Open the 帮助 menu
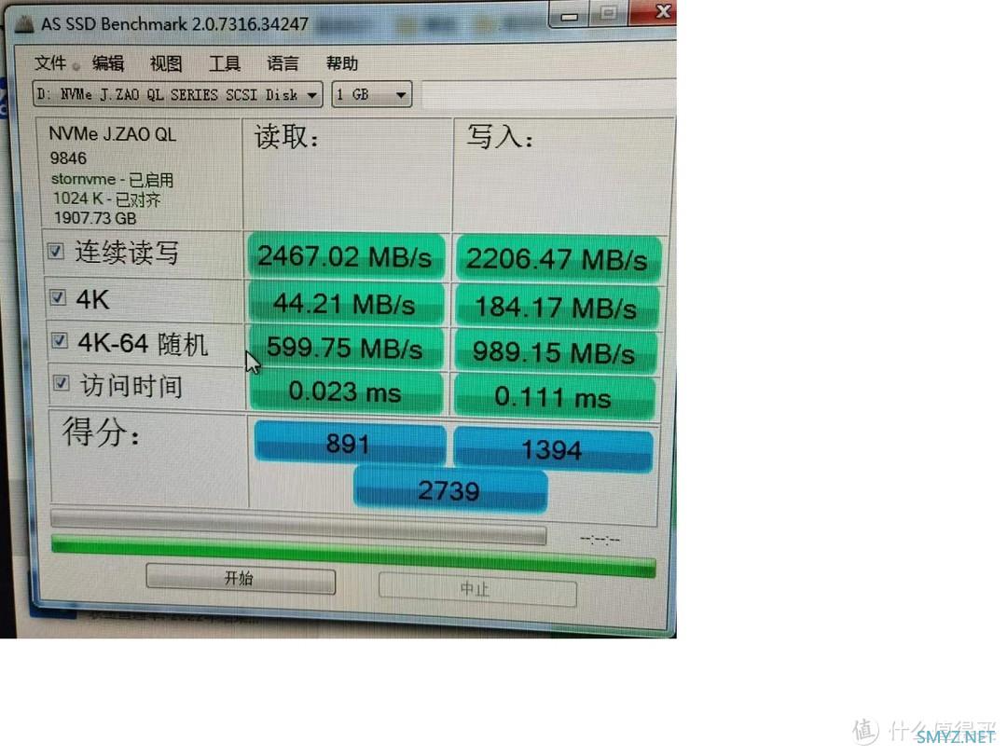This screenshot has width=1007, height=755. pyautogui.click(x=341, y=63)
